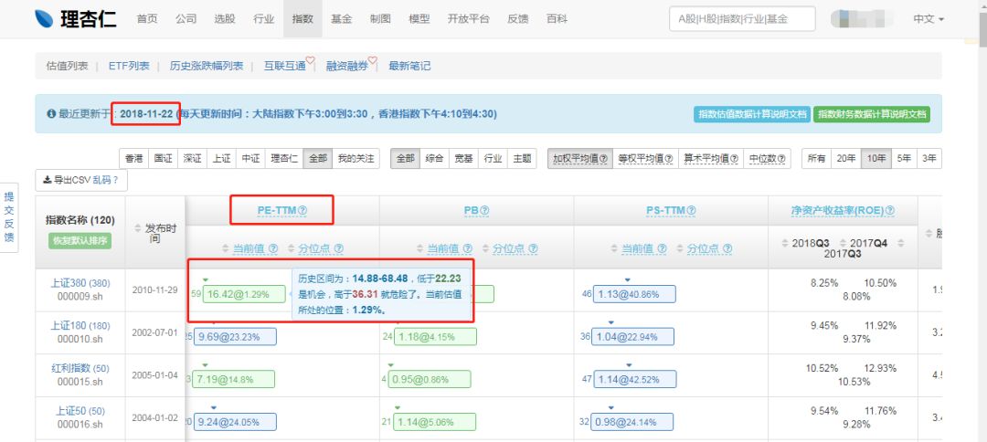Go to the 历史涨跌幅列表 sub-tab
The width and height of the screenshot is (987, 442).
click(207, 66)
